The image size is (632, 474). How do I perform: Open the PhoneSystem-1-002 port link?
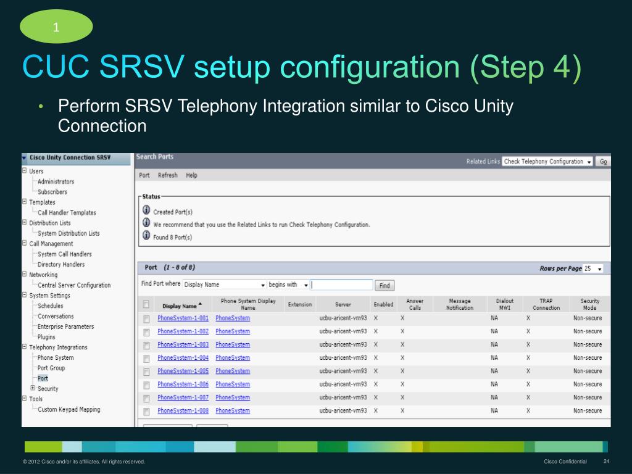click(183, 331)
